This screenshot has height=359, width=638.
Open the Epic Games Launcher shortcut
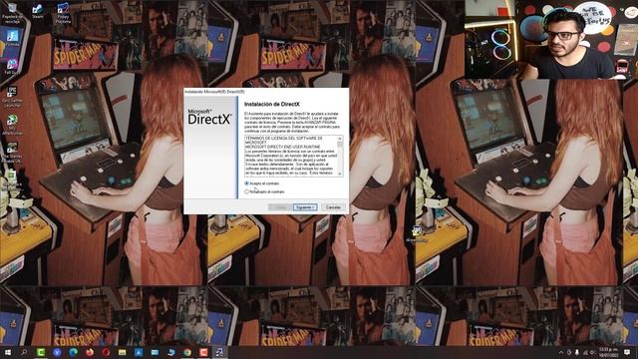tap(12, 96)
